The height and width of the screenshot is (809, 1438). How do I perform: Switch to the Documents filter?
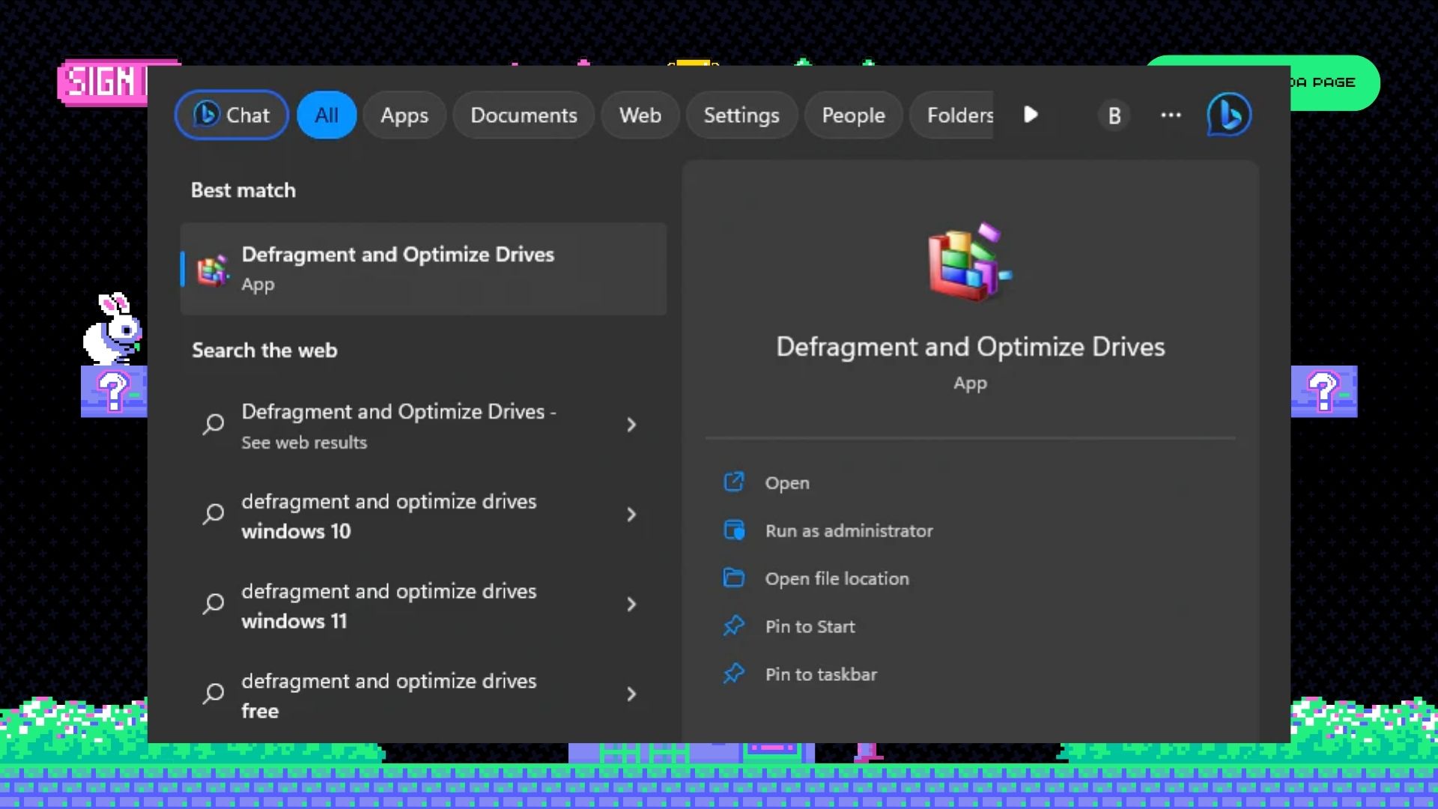[x=524, y=115]
